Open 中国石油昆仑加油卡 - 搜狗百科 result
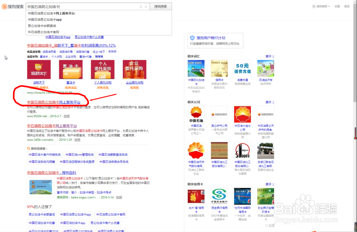 point(51,173)
